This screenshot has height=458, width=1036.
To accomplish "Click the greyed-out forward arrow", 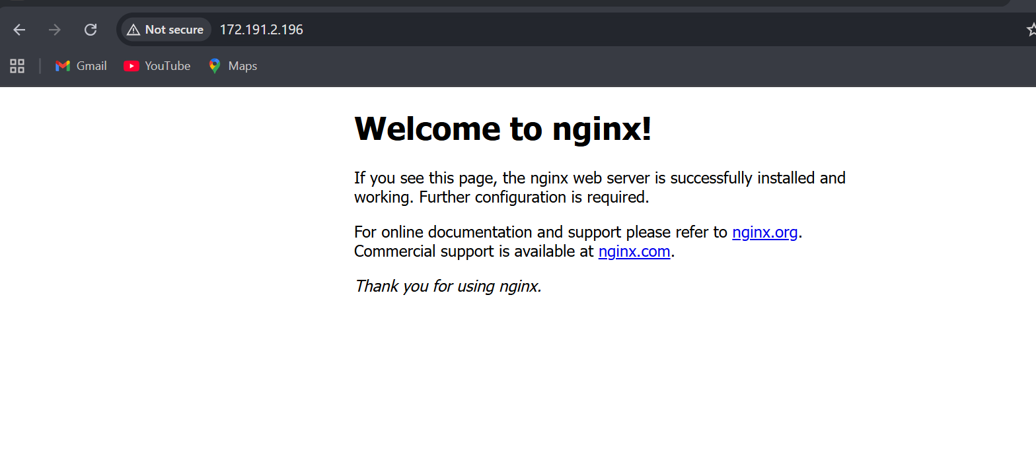I will click(55, 30).
